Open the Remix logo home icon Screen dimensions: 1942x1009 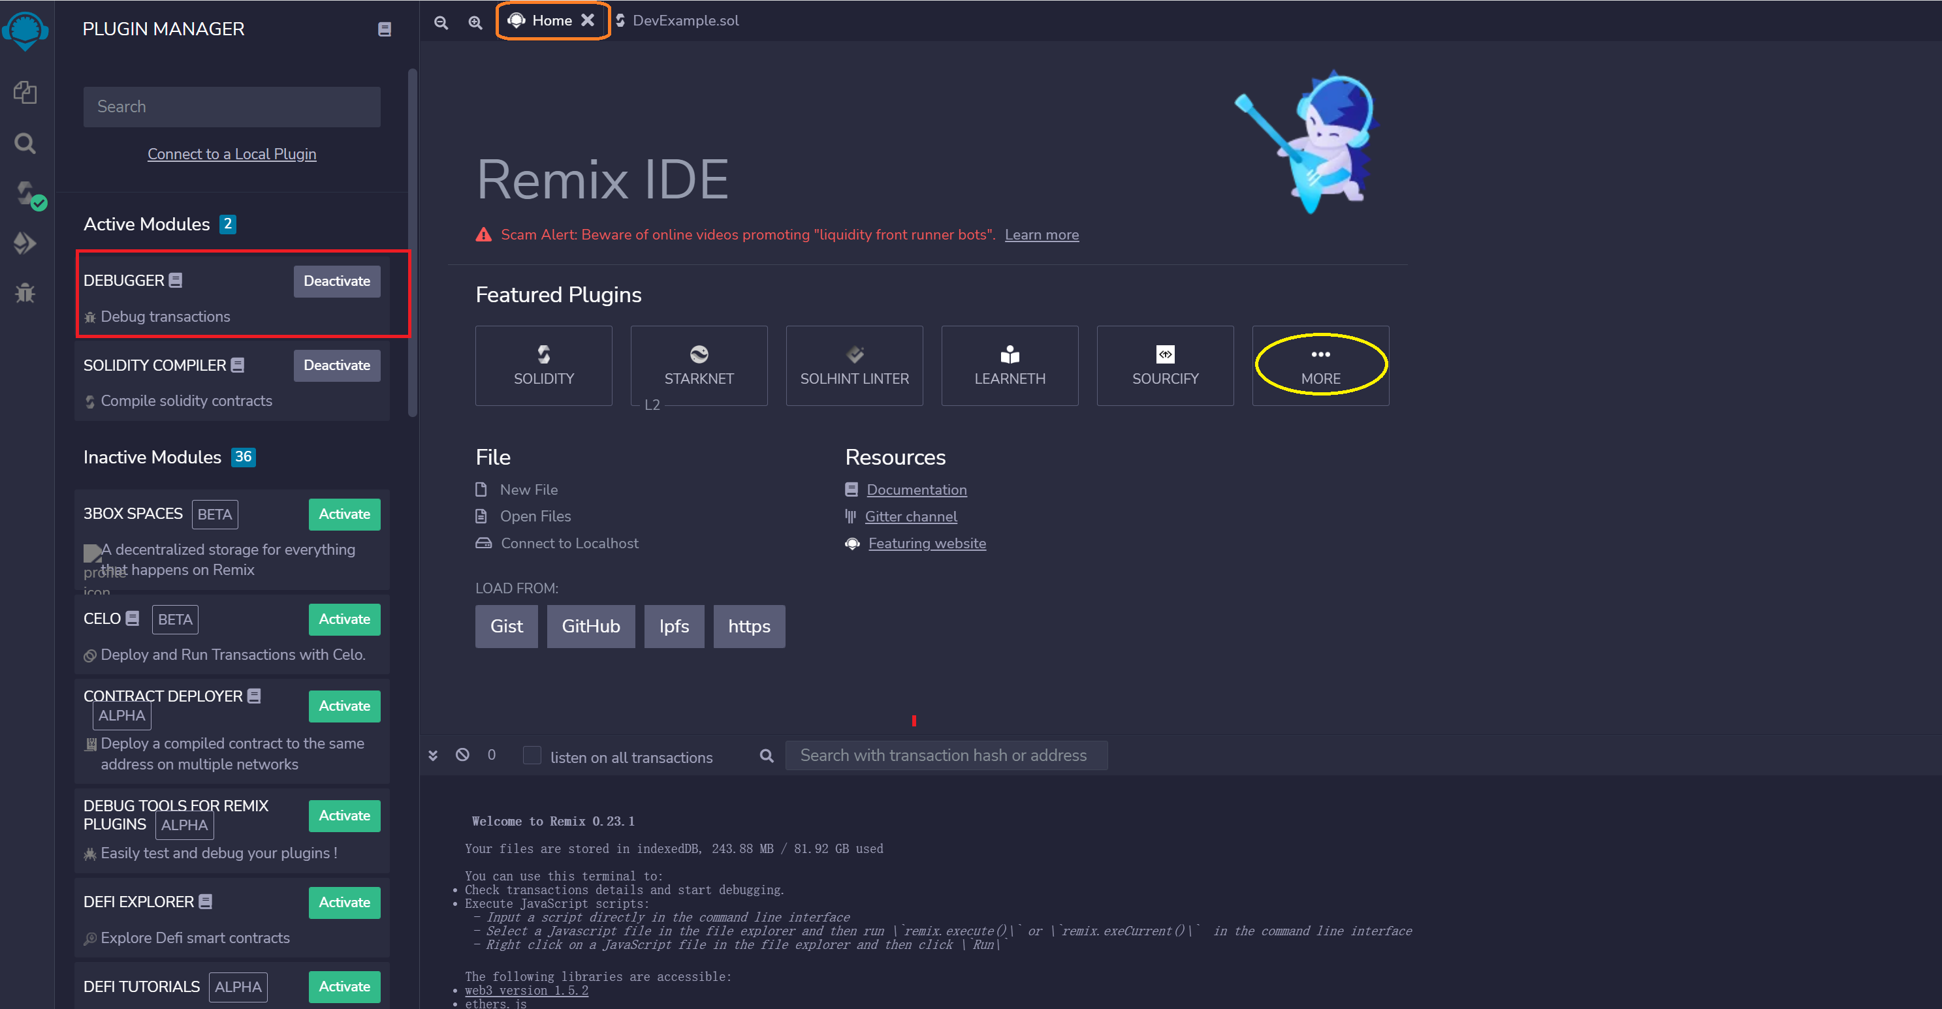(25, 31)
